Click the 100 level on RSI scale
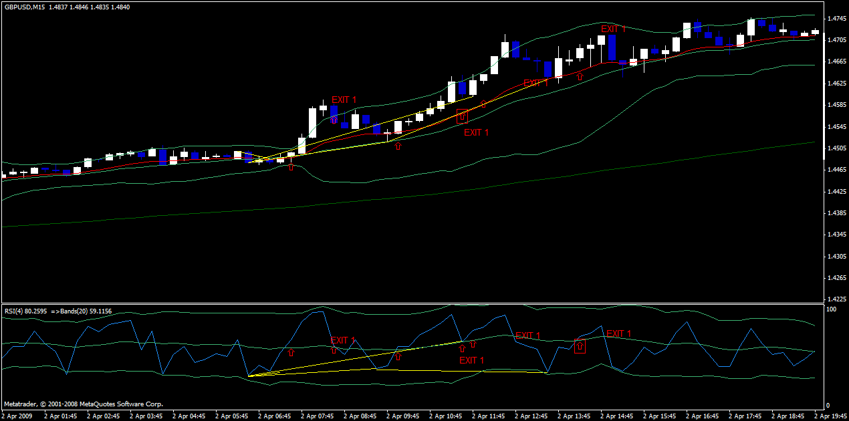Screen dimensions: 849x421 (832, 310)
